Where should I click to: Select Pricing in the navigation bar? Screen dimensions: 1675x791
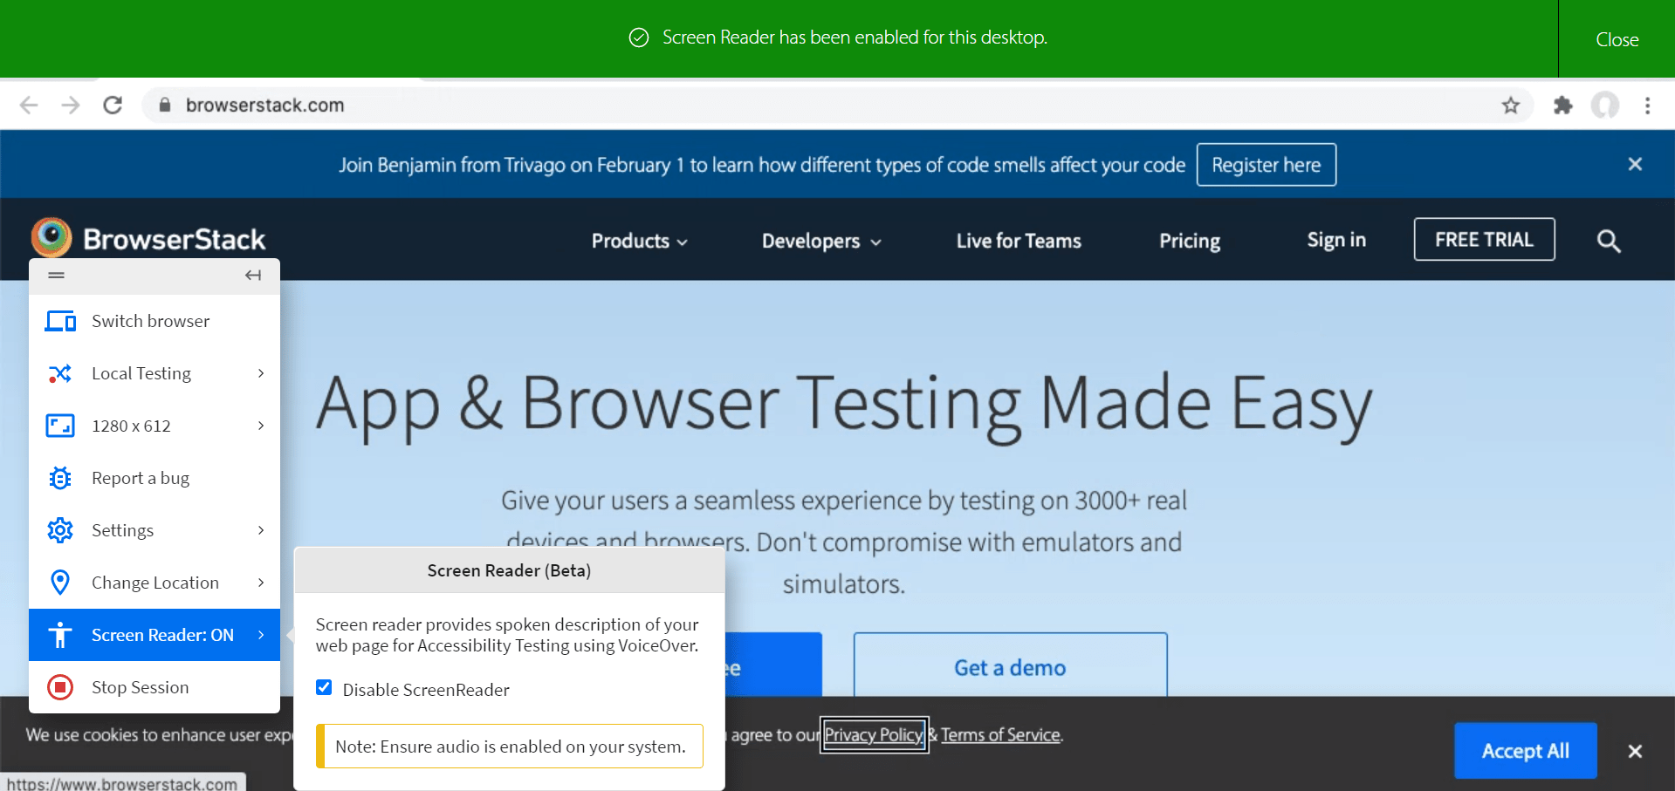pyautogui.click(x=1189, y=241)
